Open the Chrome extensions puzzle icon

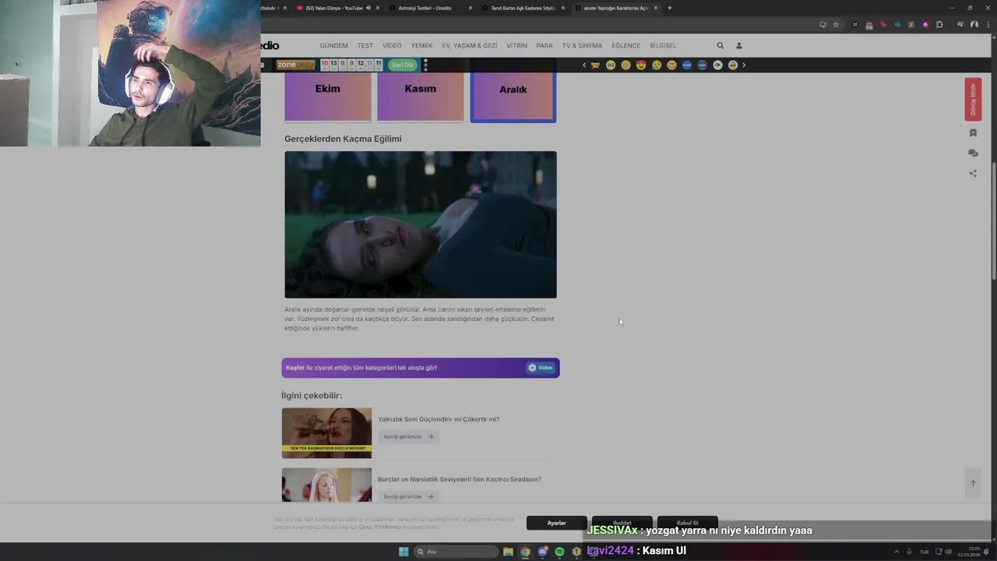939,24
